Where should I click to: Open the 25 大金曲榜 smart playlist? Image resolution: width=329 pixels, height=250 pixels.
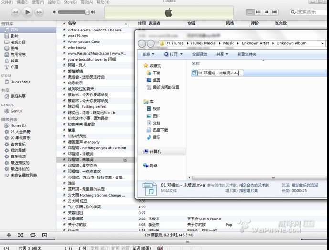(x=21, y=132)
